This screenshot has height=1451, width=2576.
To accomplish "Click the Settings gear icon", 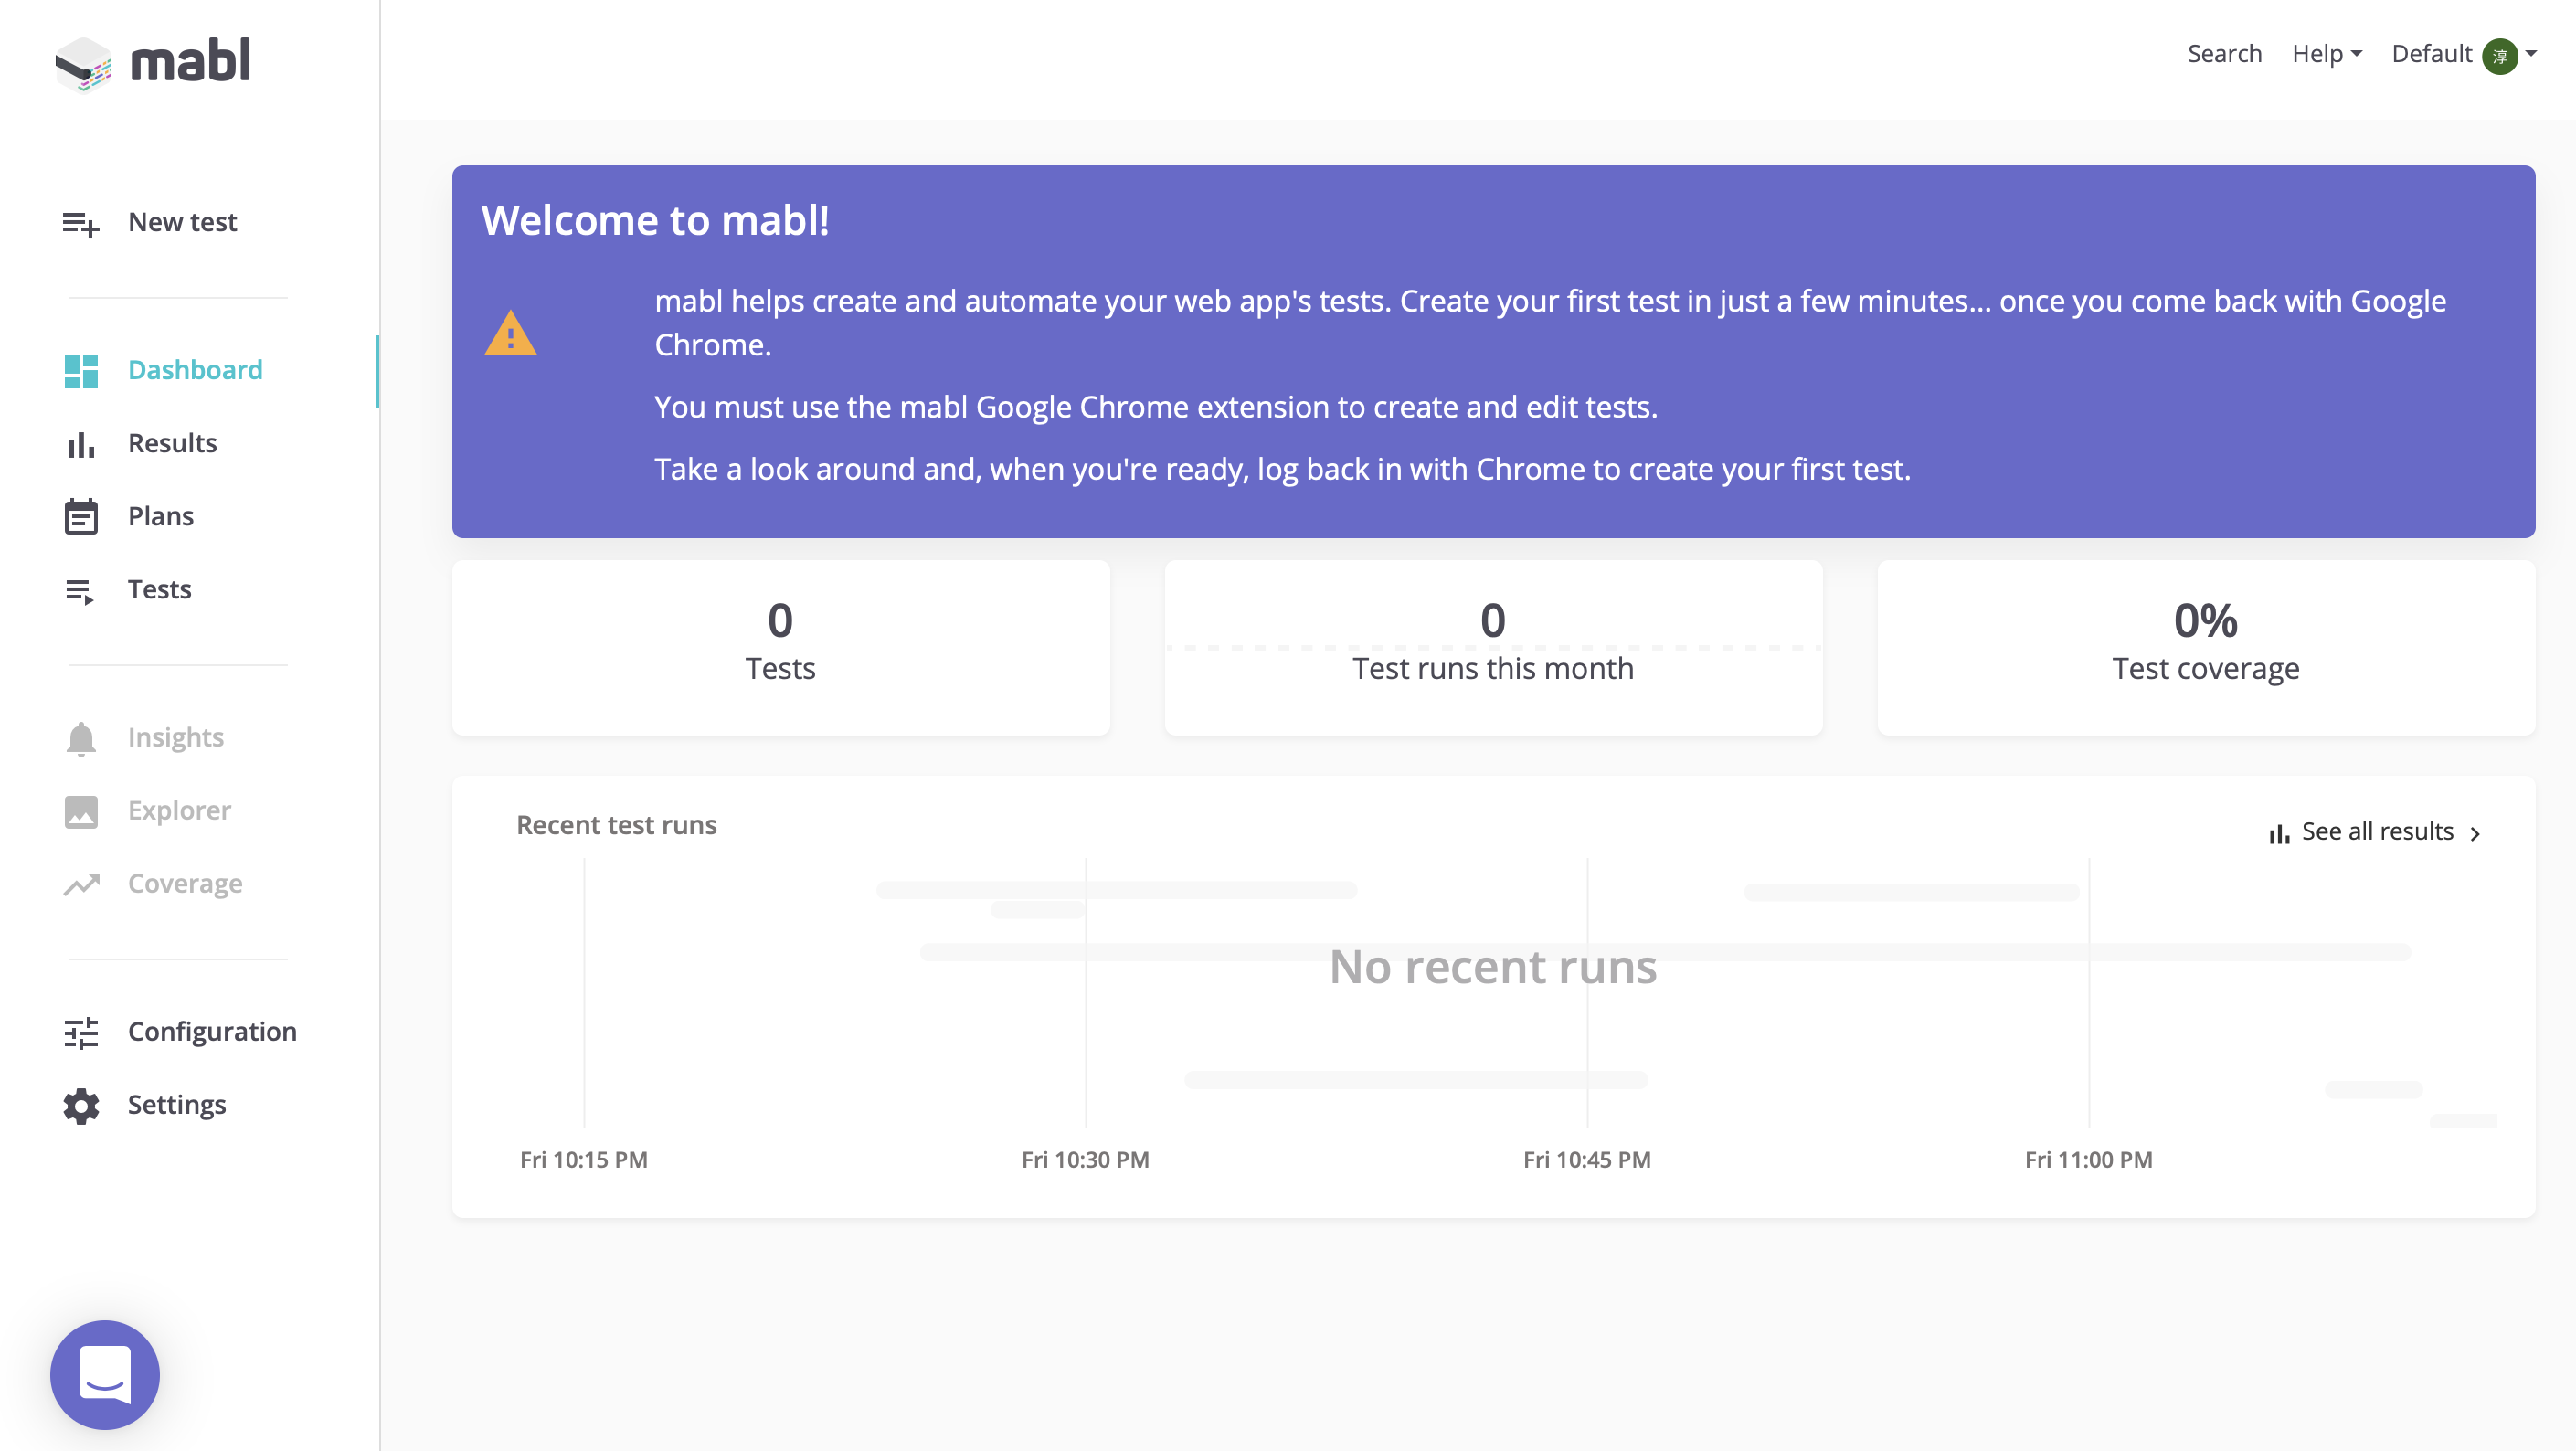I will [x=81, y=1106].
